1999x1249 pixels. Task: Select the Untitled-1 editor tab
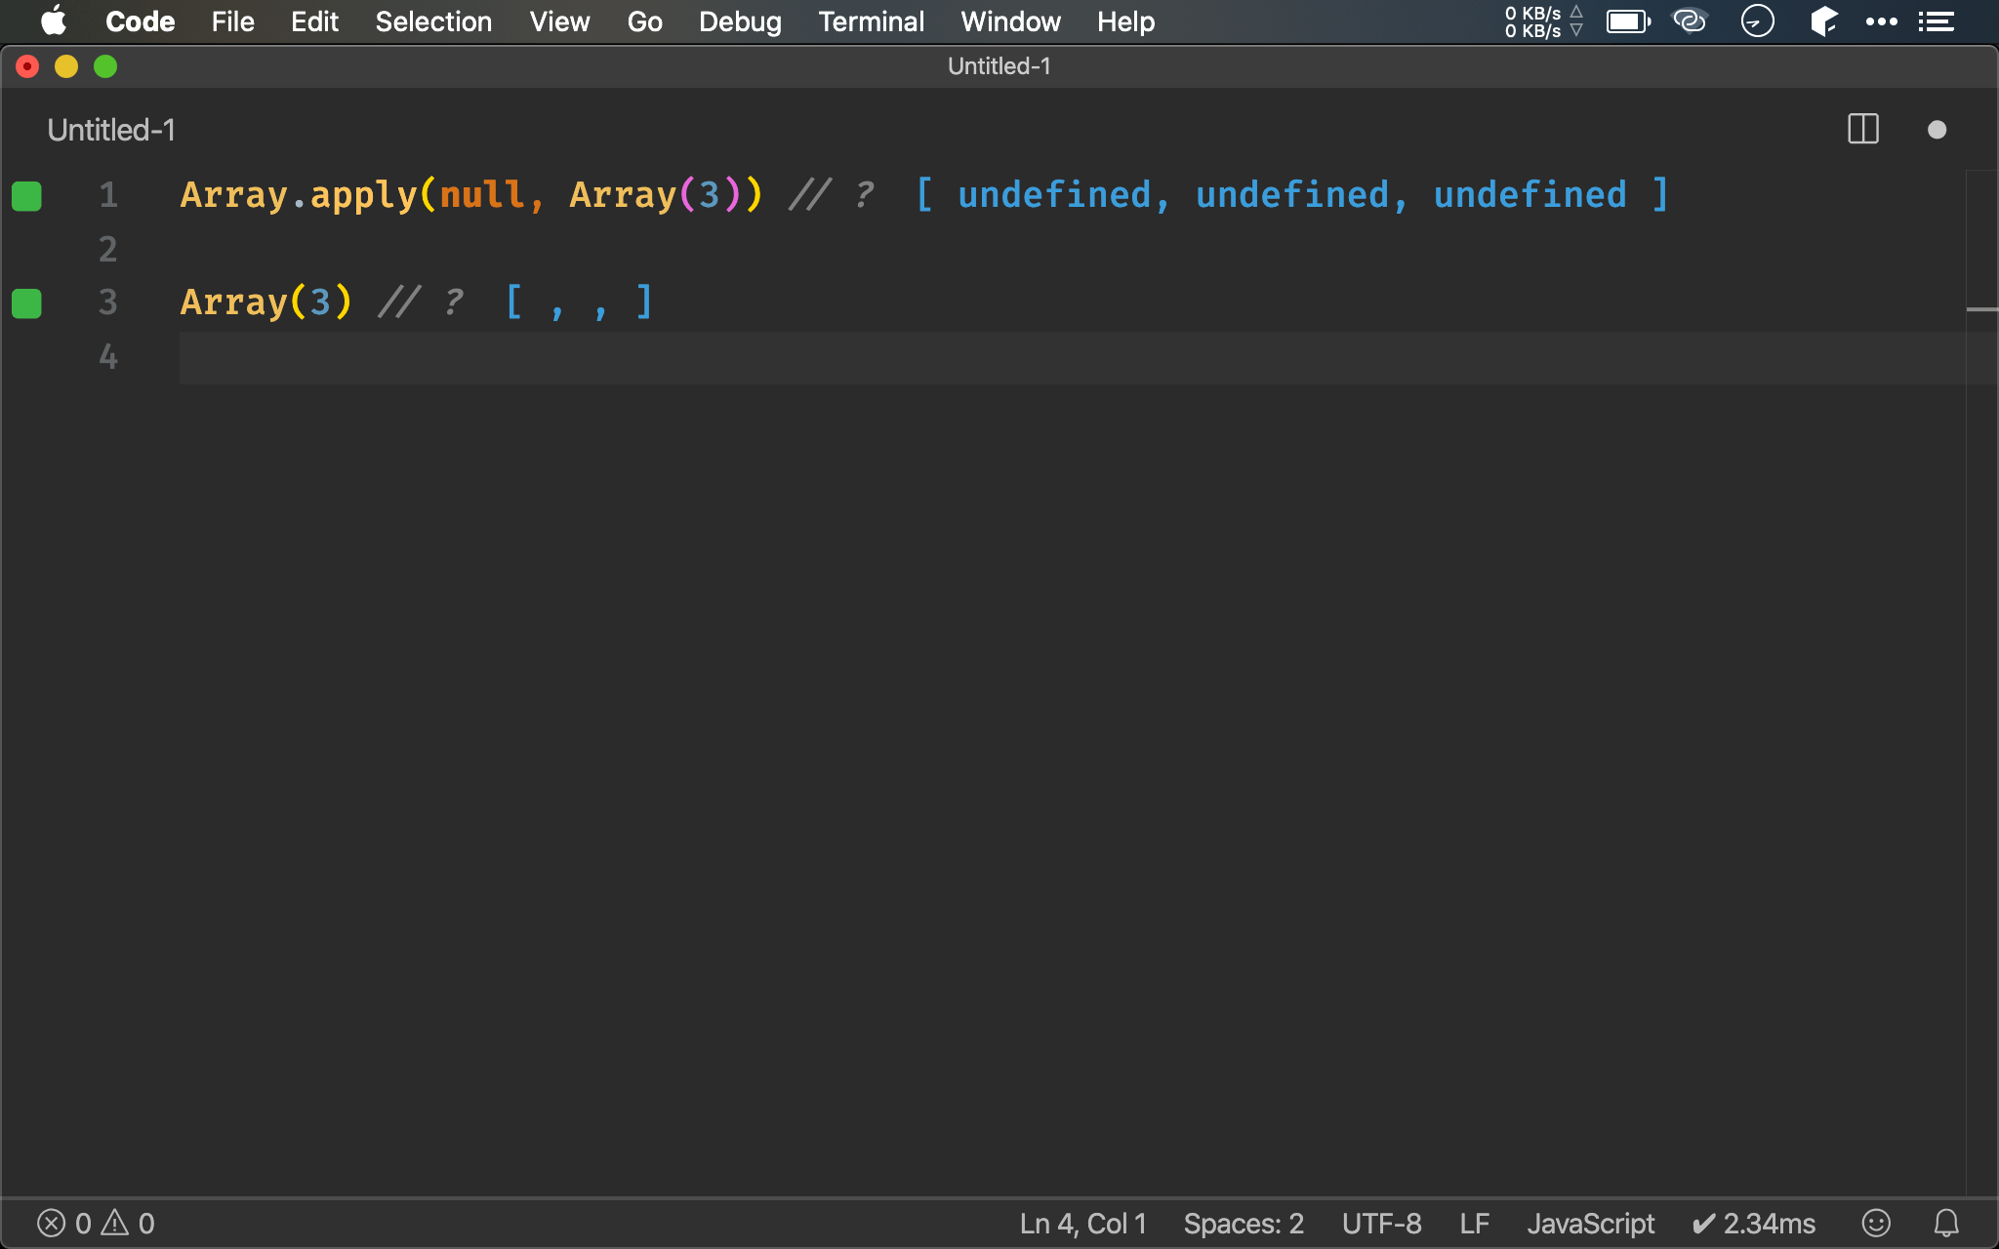click(x=111, y=130)
